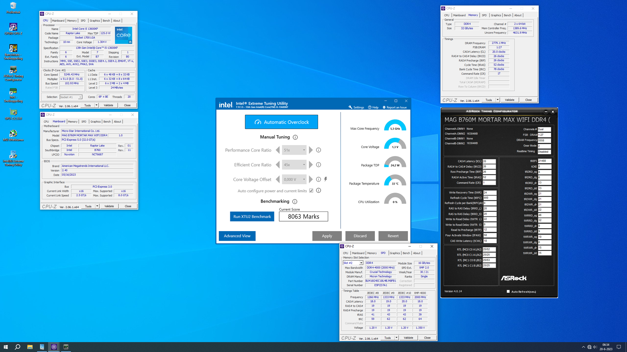Open the Efficient Core Ratio 45x dropdown
The image size is (627, 352).
[x=294, y=165]
